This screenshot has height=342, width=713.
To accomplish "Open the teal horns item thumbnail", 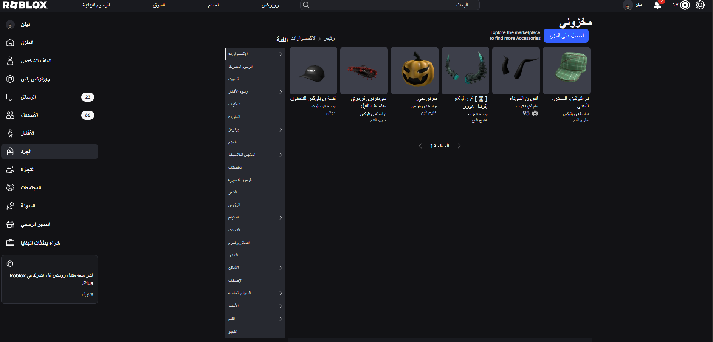I will point(465,71).
